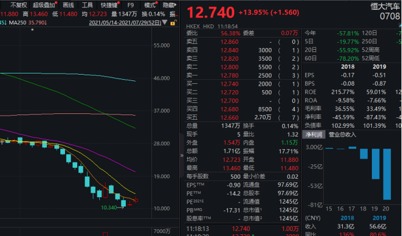Viewport: 402px width, 236px height.
Task: Select the 买二 12.720 bid price
Action: click(230, 93)
